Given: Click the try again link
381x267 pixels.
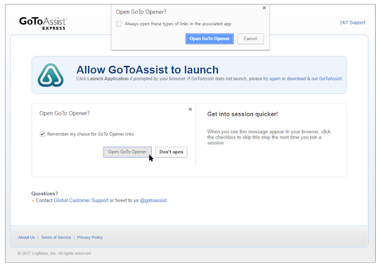Looking at the screenshot, I should [x=271, y=78].
